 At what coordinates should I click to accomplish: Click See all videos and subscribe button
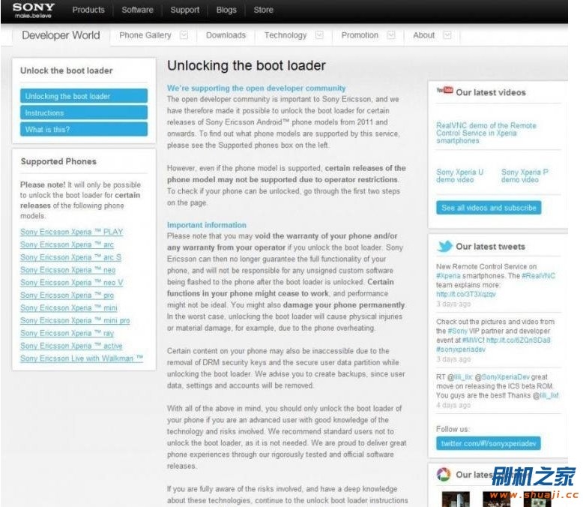[489, 208]
